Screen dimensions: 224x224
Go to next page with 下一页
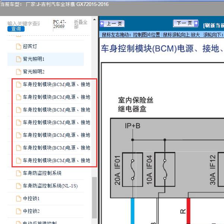(x=186, y=23)
